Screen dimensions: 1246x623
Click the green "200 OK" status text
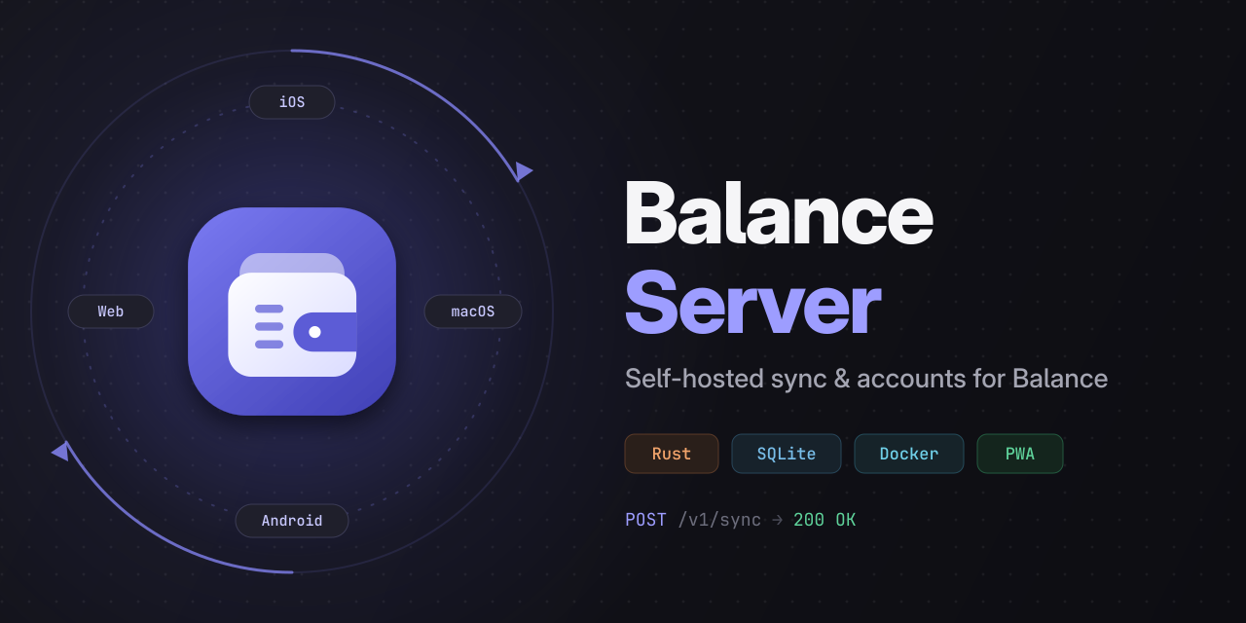point(825,520)
